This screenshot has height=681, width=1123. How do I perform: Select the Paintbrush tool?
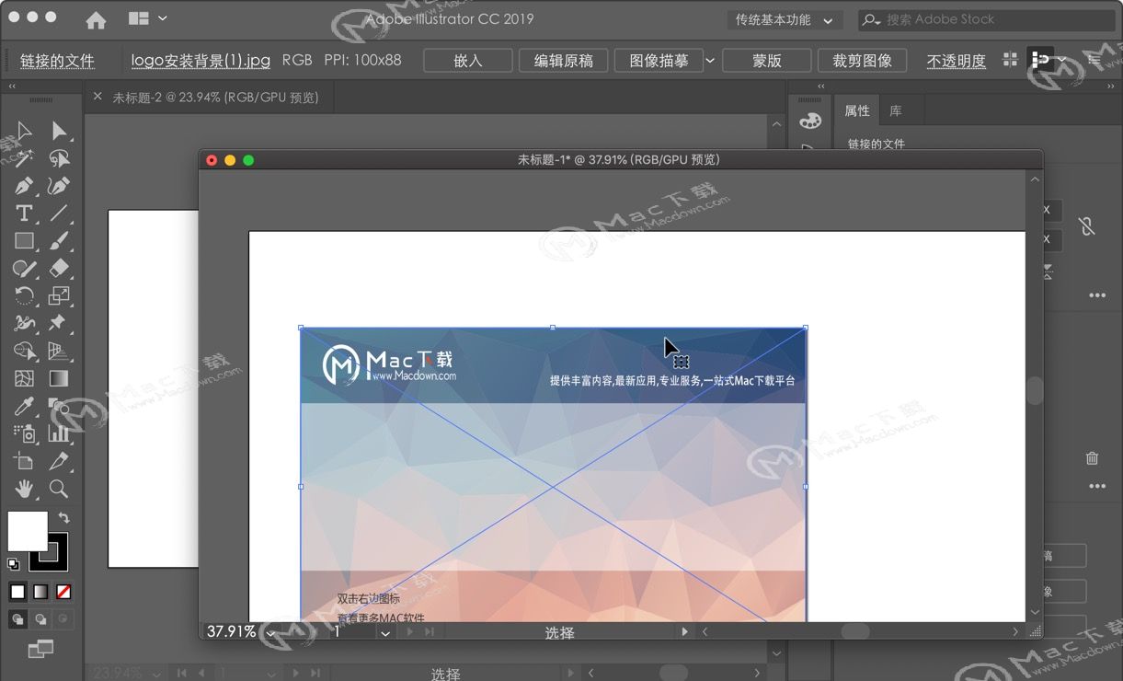[59, 241]
